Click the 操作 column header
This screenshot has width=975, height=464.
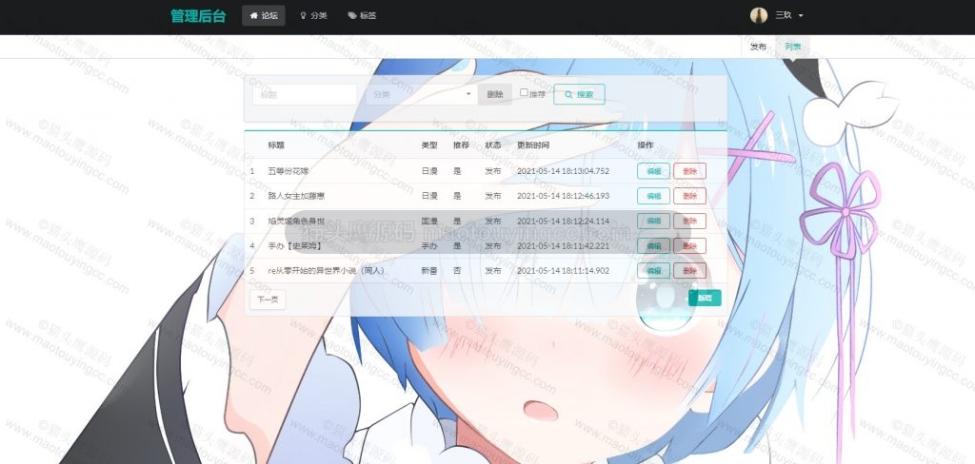(646, 145)
